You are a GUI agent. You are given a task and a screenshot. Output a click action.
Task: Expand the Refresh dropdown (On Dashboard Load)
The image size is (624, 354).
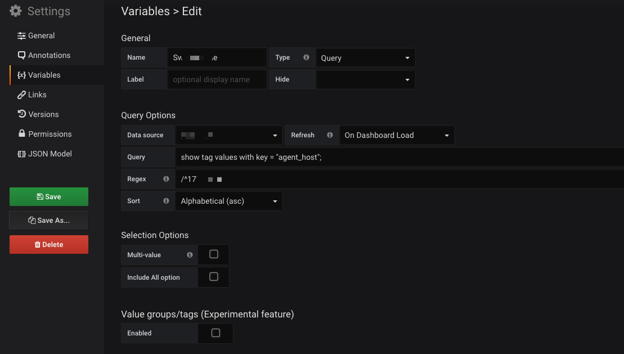click(397, 135)
